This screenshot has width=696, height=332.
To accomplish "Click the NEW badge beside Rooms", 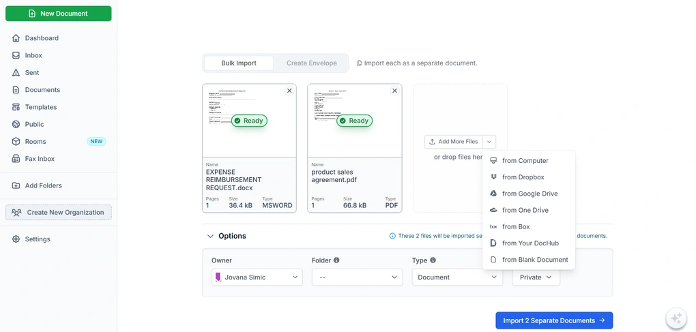I will coord(96,142).
